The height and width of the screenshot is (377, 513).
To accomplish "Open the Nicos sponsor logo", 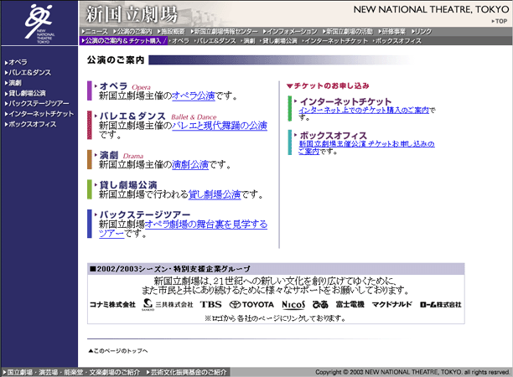I will (x=293, y=304).
